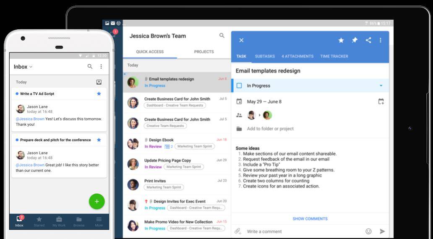
Task: Click the calendar icon beside May 29 — June 8
Action: [x=239, y=101]
